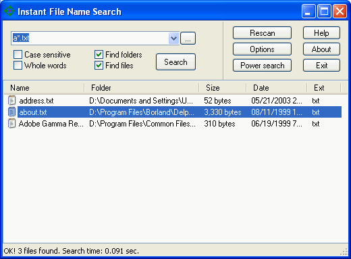Click the D:\Program Files\Borland\Delp... folder cell

pyautogui.click(x=142, y=112)
